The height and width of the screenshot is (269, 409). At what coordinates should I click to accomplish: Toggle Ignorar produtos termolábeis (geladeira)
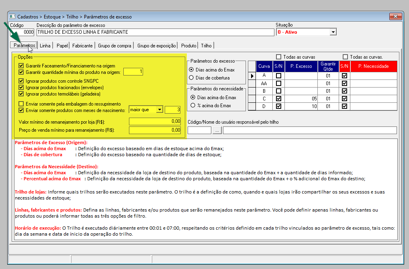tap(21, 94)
